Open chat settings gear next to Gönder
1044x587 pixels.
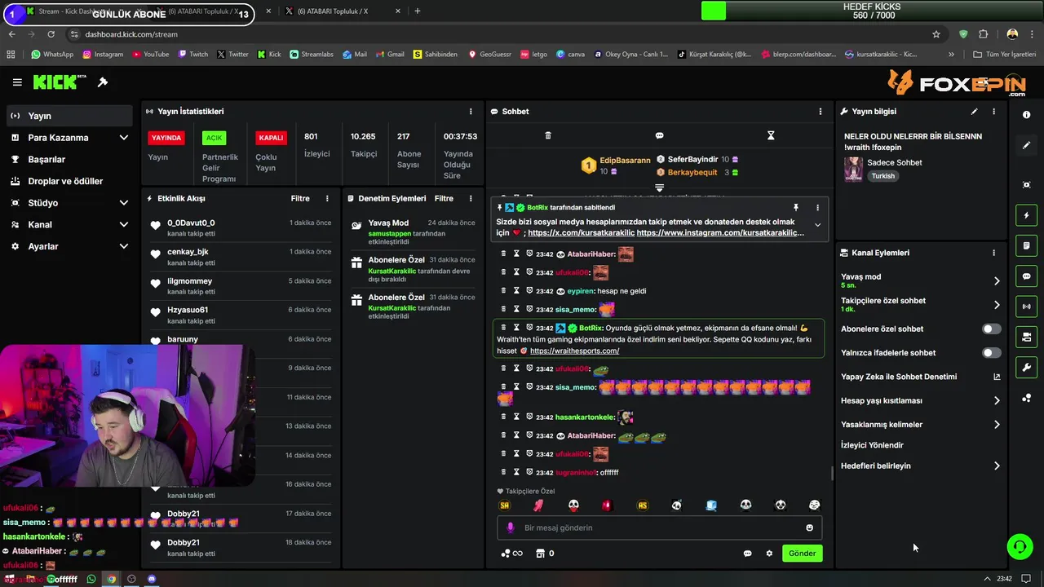[768, 554]
